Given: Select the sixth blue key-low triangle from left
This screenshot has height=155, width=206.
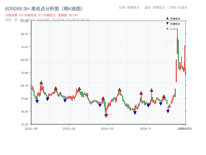Looking at the screenshot, I should tap(135, 113).
